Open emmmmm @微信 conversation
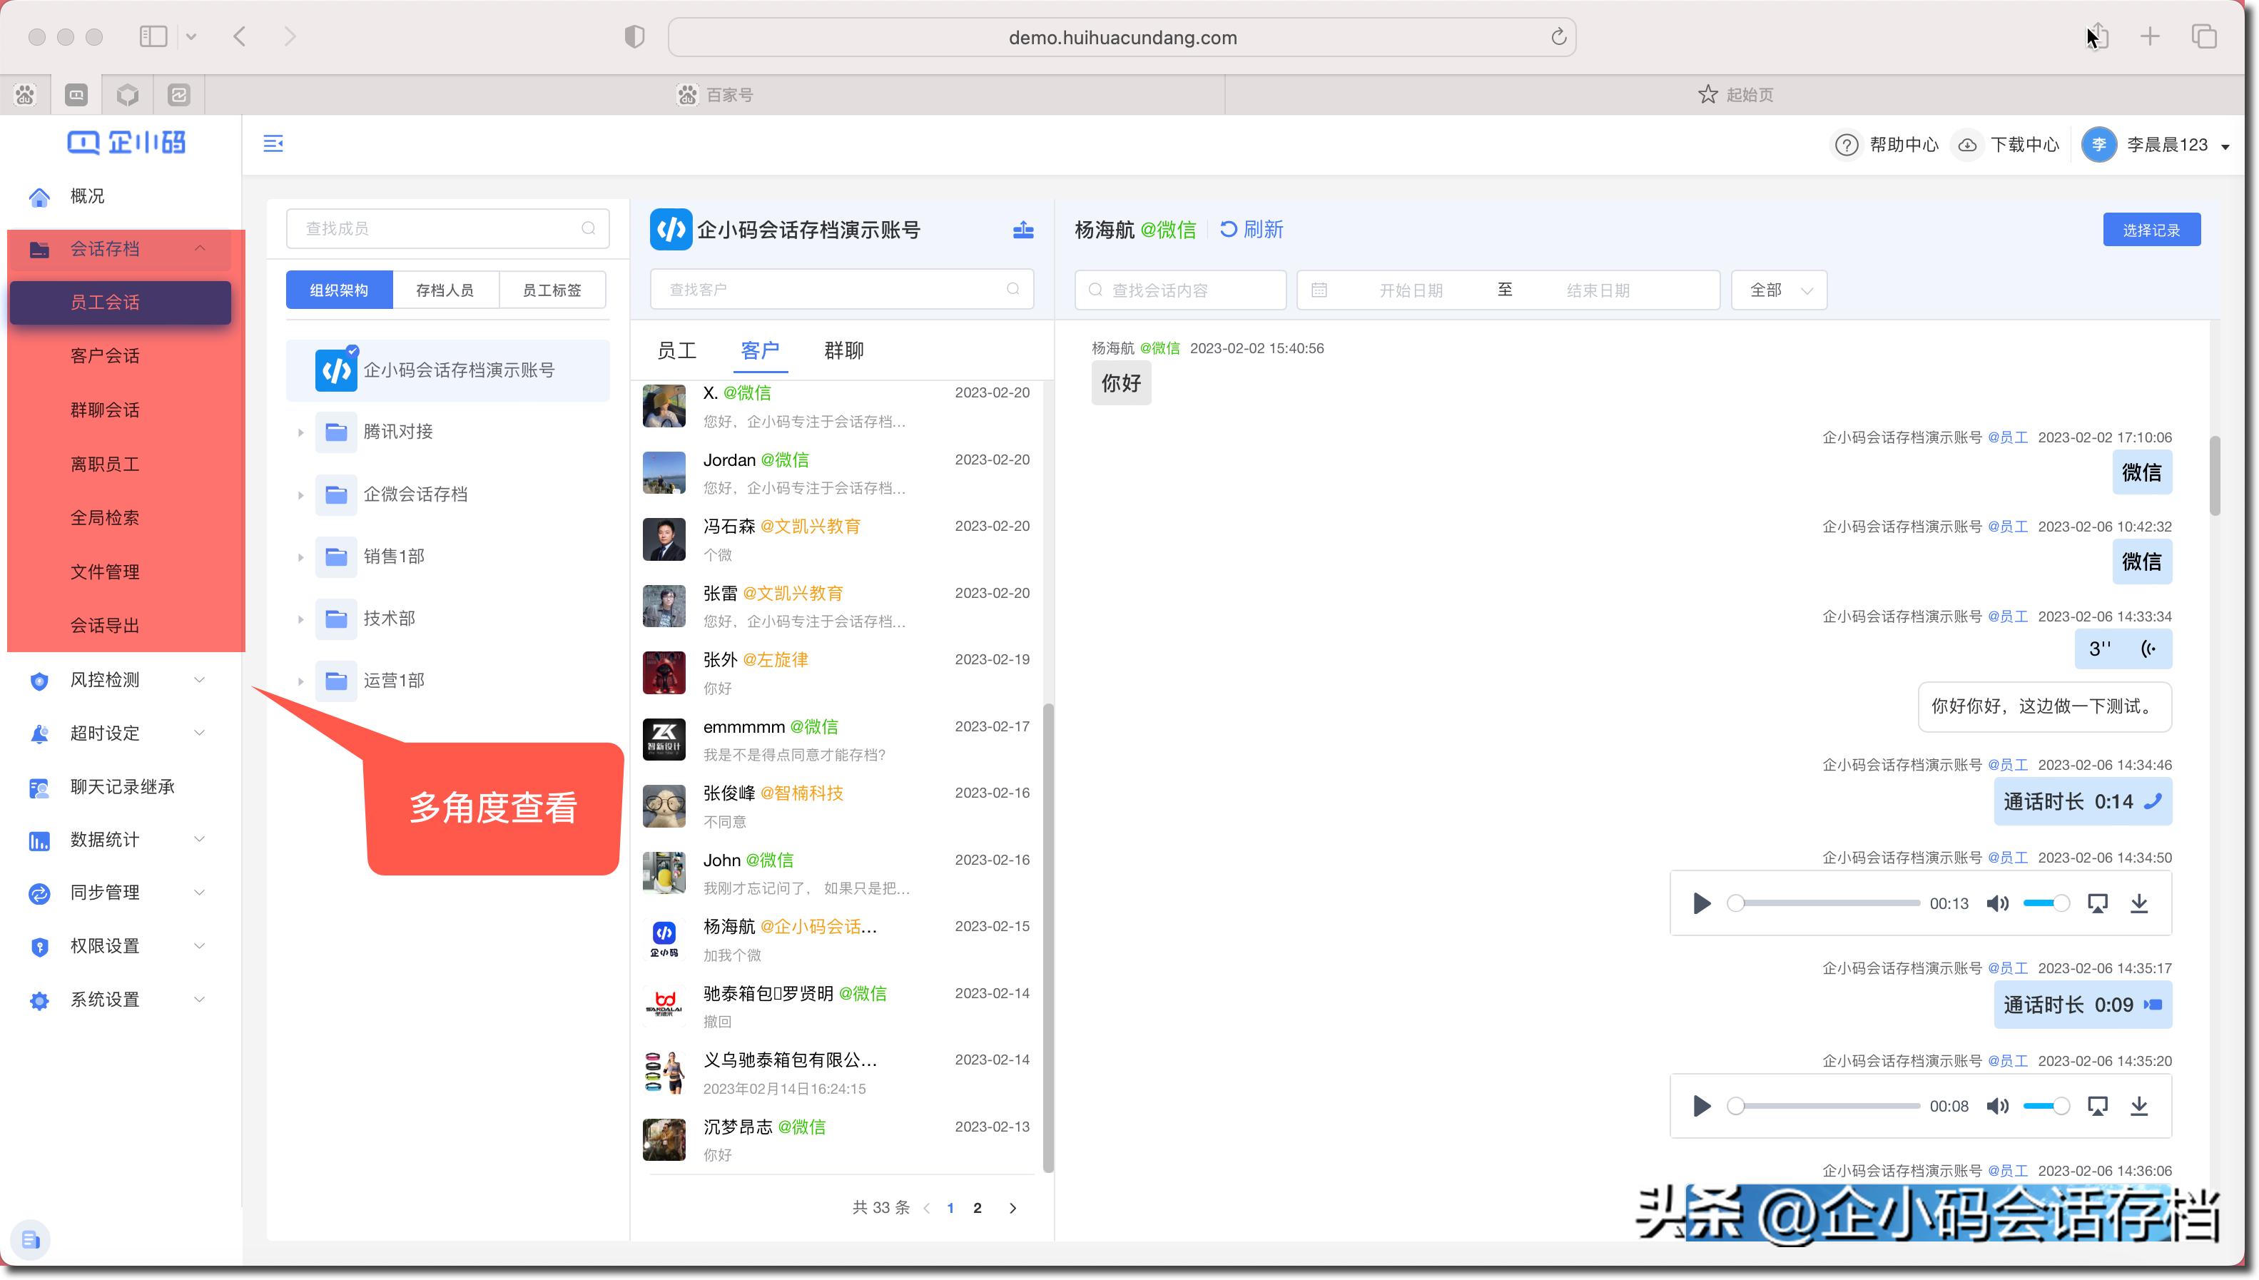This screenshot has width=2259, height=1280. 836,740
